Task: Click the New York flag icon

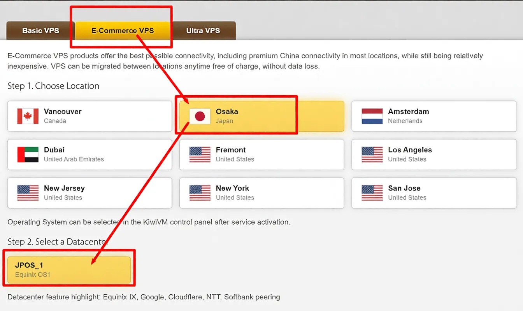Action: pyautogui.click(x=200, y=193)
